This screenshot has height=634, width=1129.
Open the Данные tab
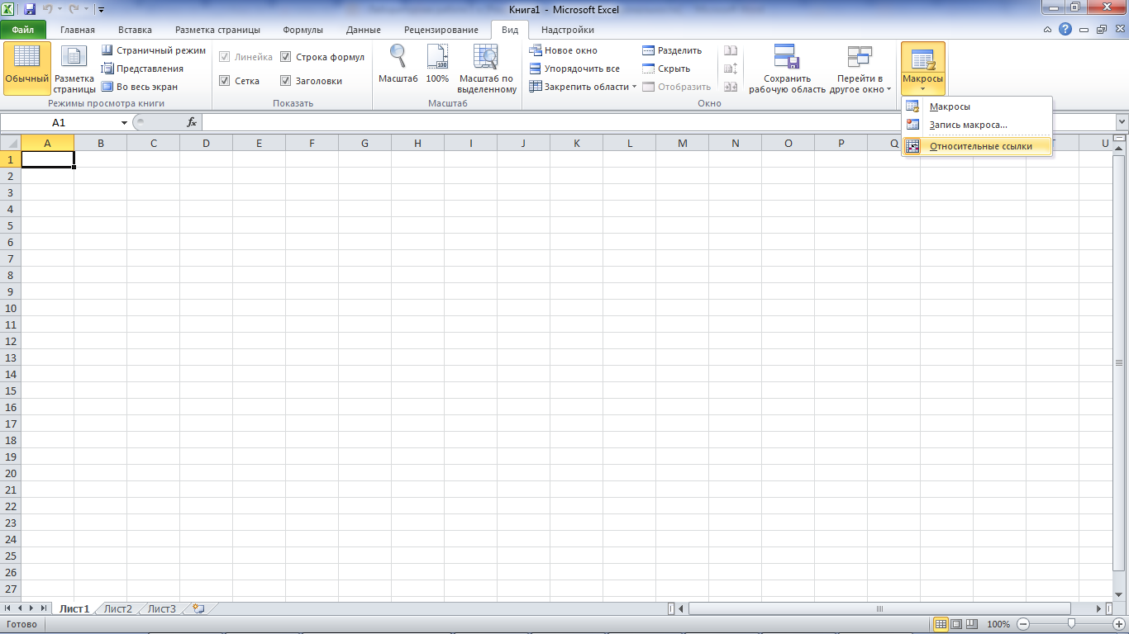(364, 30)
